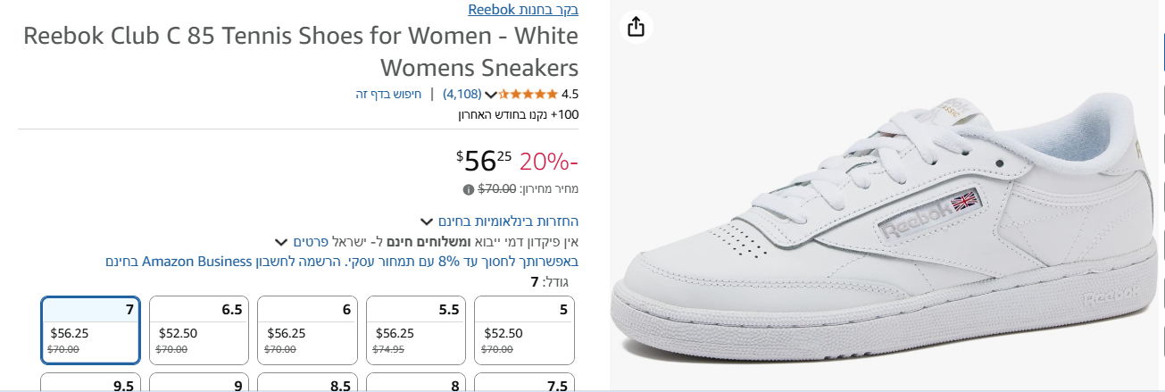Visit the Reebok store link

click(523, 10)
